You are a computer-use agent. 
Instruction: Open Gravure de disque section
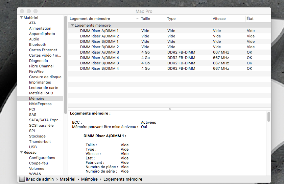[45, 77]
